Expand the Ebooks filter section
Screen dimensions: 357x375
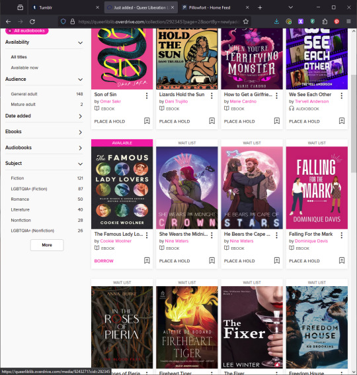coord(44,132)
